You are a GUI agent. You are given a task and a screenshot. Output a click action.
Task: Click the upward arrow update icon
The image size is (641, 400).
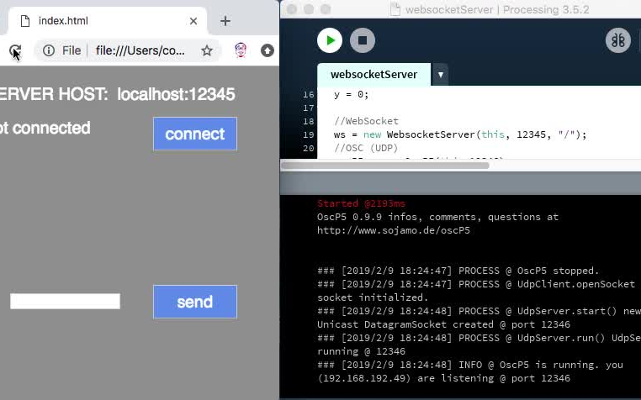click(x=267, y=50)
